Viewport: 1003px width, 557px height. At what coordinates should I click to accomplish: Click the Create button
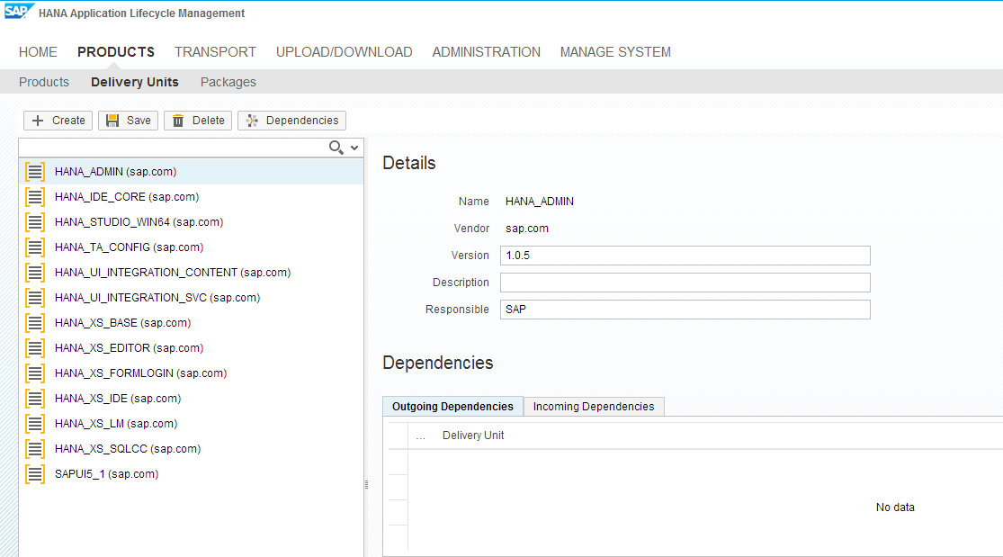[58, 121]
